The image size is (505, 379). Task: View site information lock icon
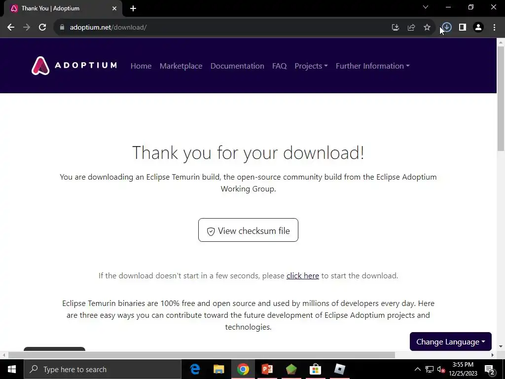pos(62,28)
